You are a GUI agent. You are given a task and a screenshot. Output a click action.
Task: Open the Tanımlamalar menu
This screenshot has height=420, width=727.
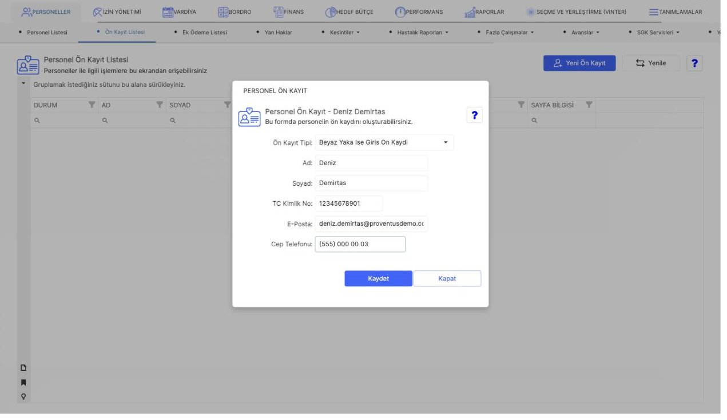click(x=676, y=12)
